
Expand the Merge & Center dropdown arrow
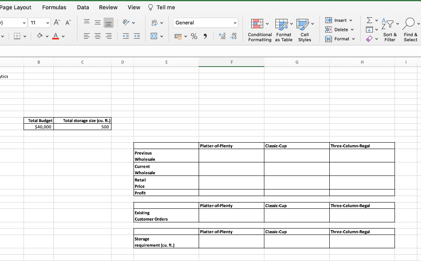162,36
